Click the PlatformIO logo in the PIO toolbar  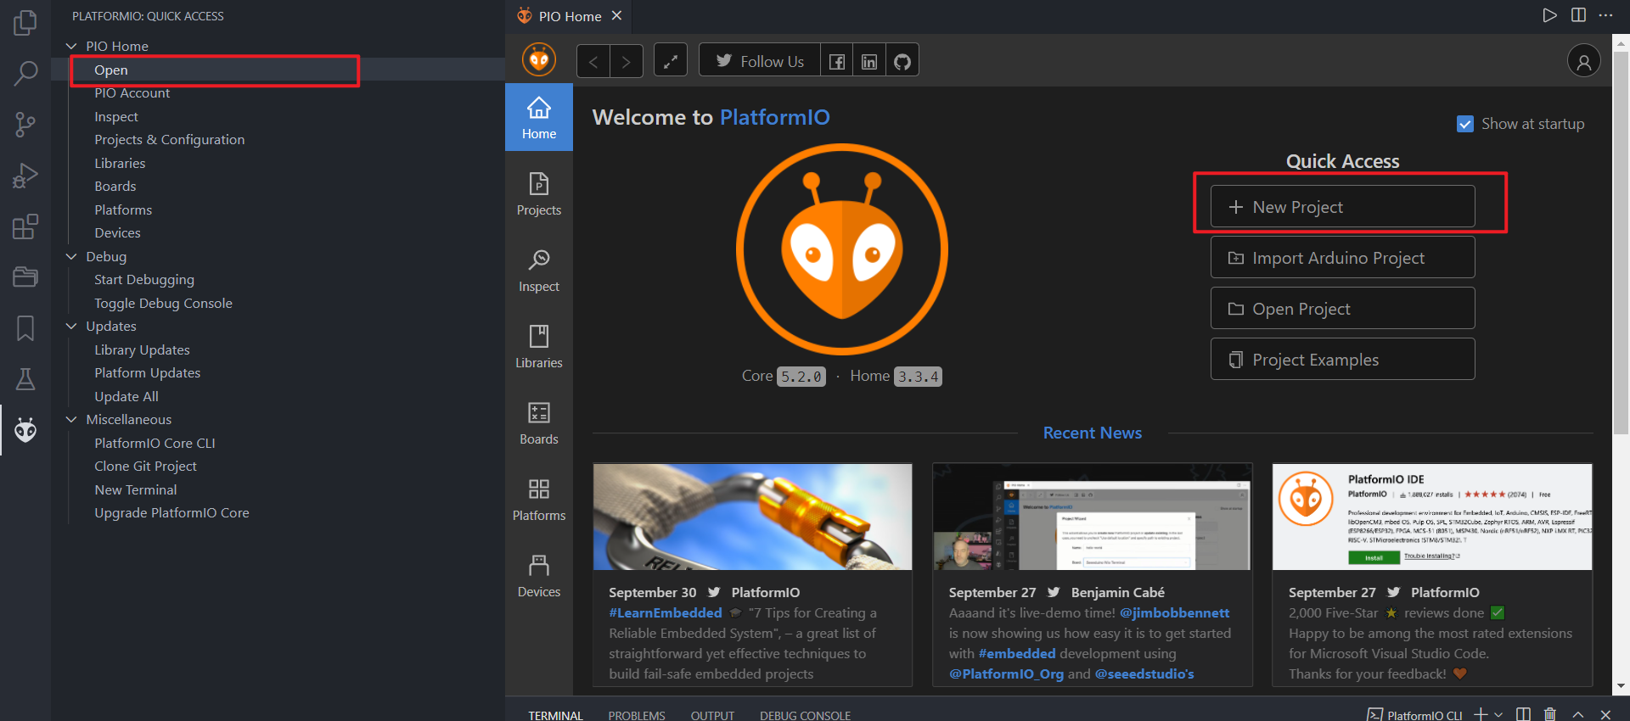click(x=539, y=60)
